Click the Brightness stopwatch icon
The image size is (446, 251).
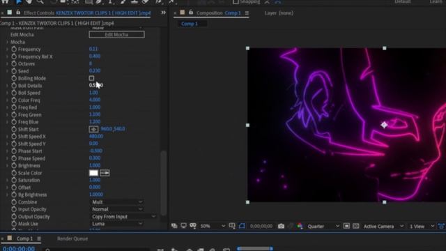14,166
